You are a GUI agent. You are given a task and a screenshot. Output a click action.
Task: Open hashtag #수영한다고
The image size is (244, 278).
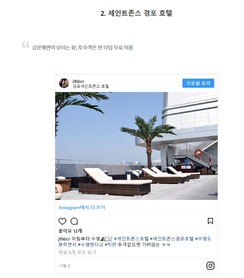click(x=90, y=244)
